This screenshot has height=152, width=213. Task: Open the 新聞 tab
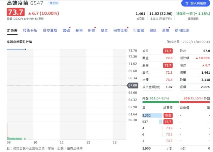[166, 31]
